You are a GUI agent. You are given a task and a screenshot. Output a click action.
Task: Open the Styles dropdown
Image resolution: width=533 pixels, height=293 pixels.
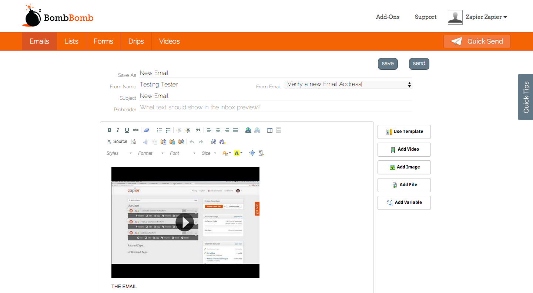[119, 153]
